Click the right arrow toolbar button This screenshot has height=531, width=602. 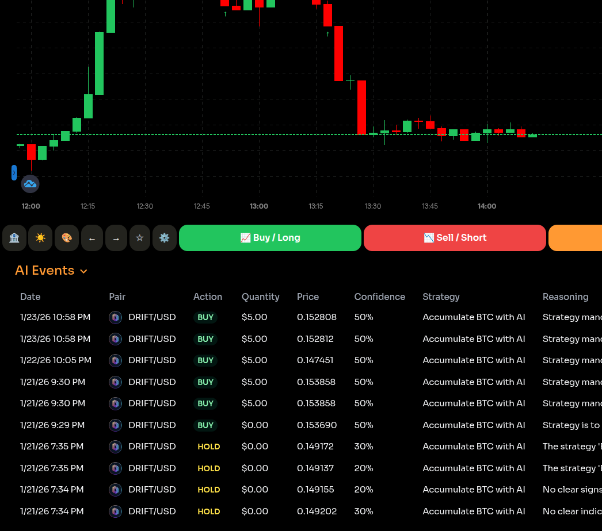tap(116, 238)
